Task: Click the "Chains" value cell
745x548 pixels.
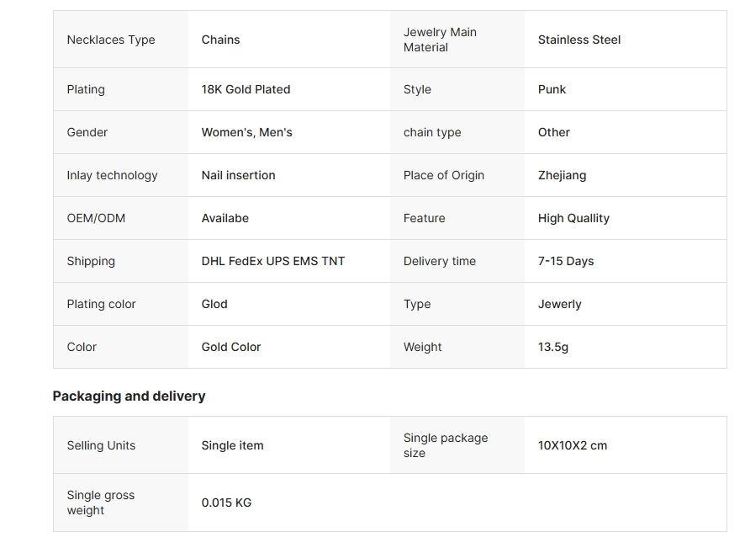Action: click(x=220, y=40)
